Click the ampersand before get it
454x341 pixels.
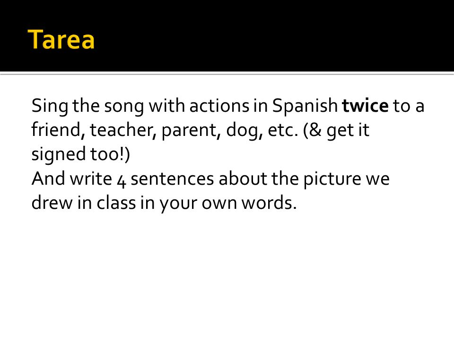(315, 130)
